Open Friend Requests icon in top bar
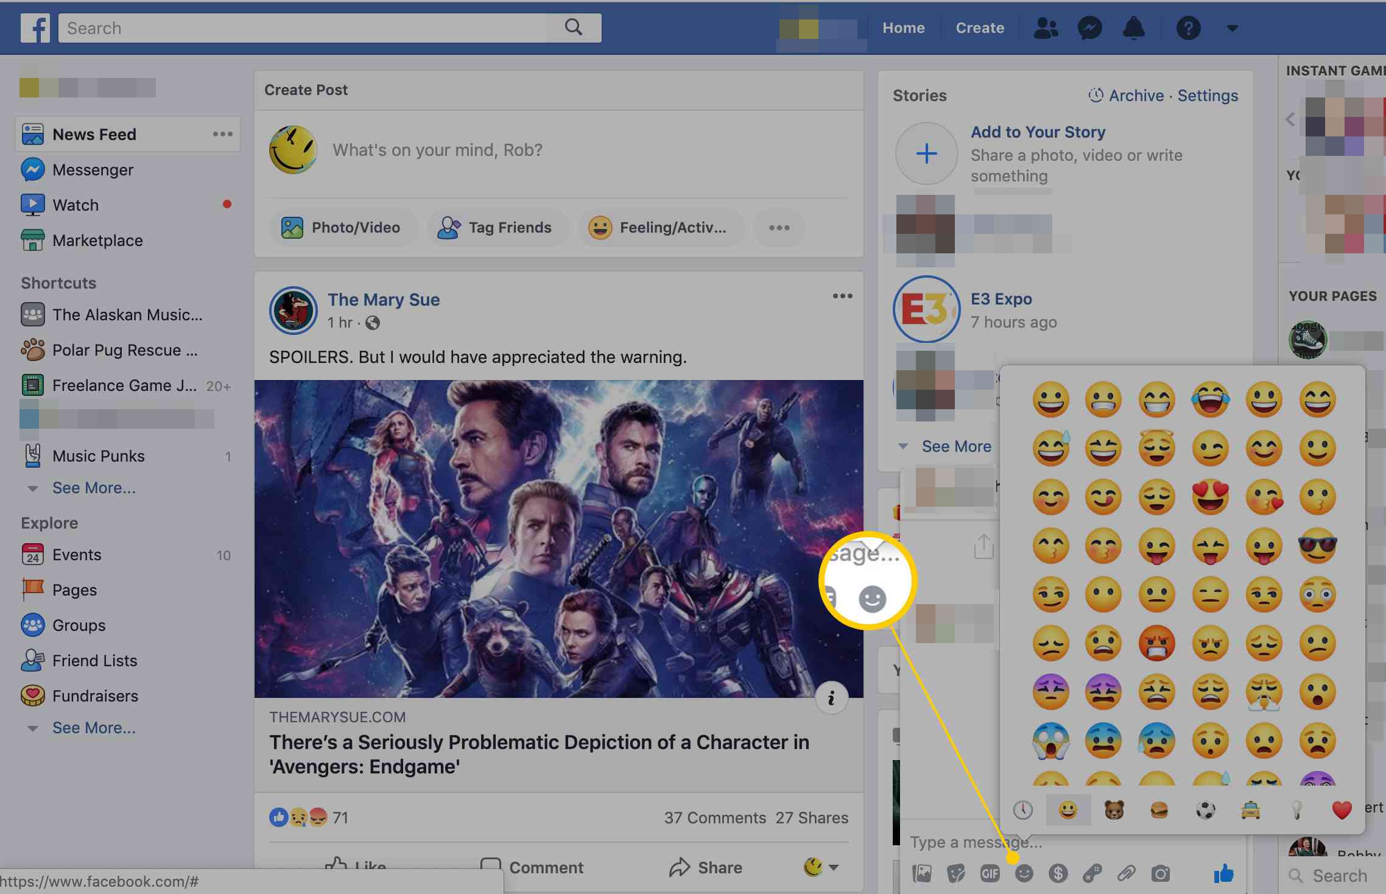The height and width of the screenshot is (894, 1386). (x=1046, y=28)
